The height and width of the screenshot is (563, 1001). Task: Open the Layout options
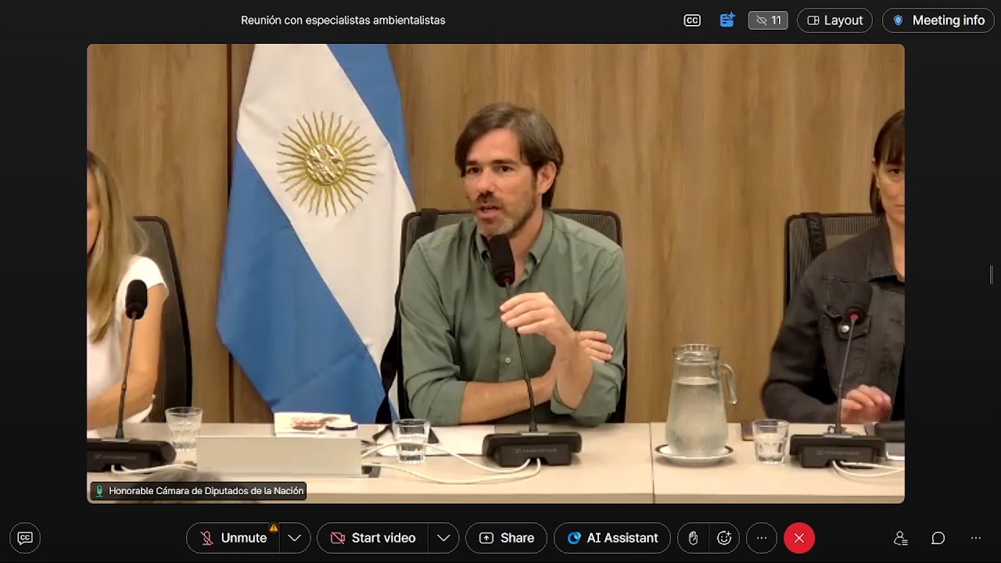834,20
